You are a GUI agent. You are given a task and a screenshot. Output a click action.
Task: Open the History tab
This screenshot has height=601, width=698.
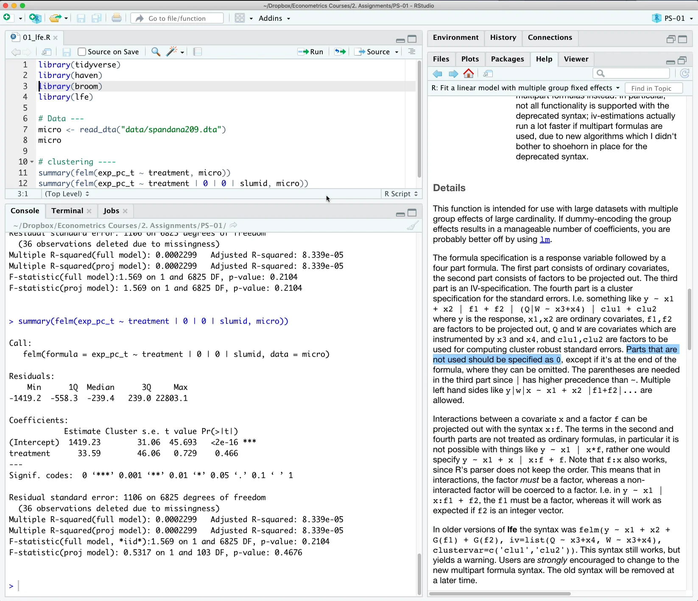click(503, 38)
